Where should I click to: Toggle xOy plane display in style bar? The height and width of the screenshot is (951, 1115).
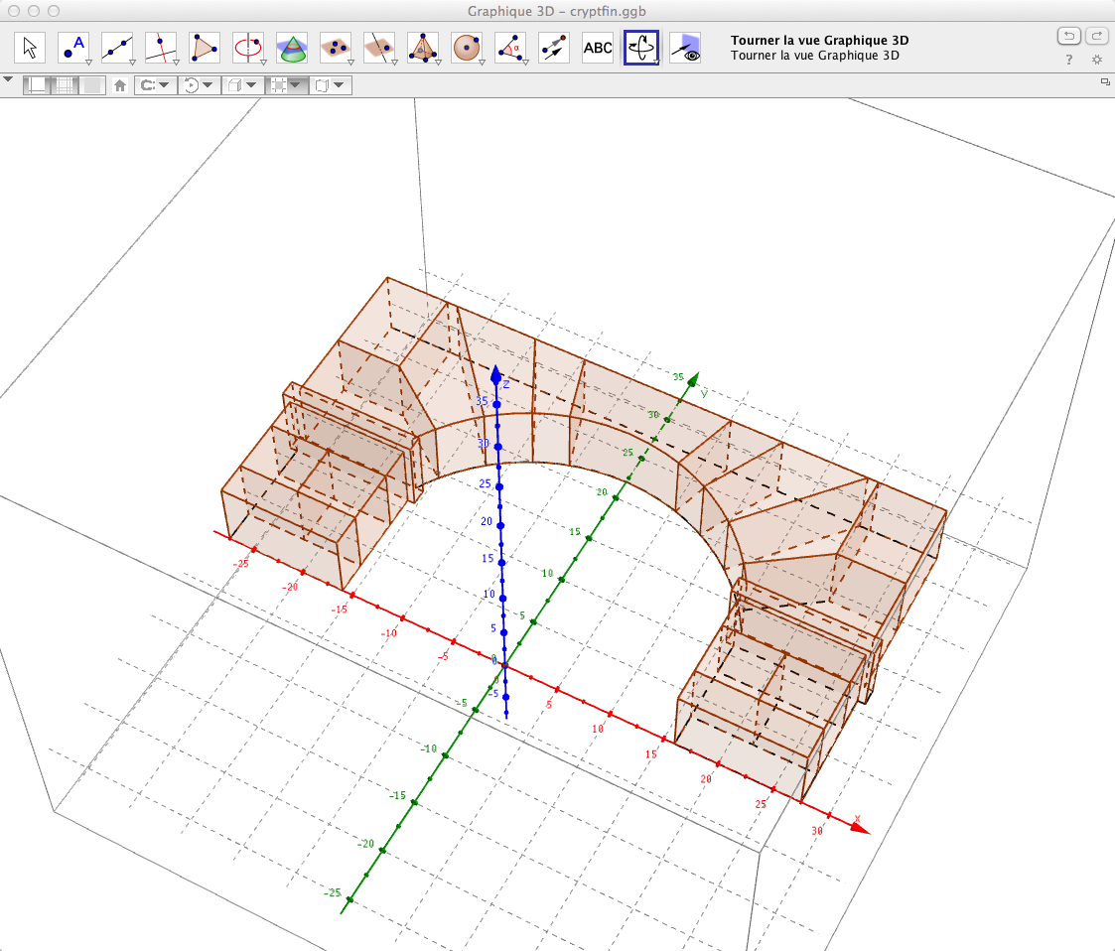click(91, 85)
